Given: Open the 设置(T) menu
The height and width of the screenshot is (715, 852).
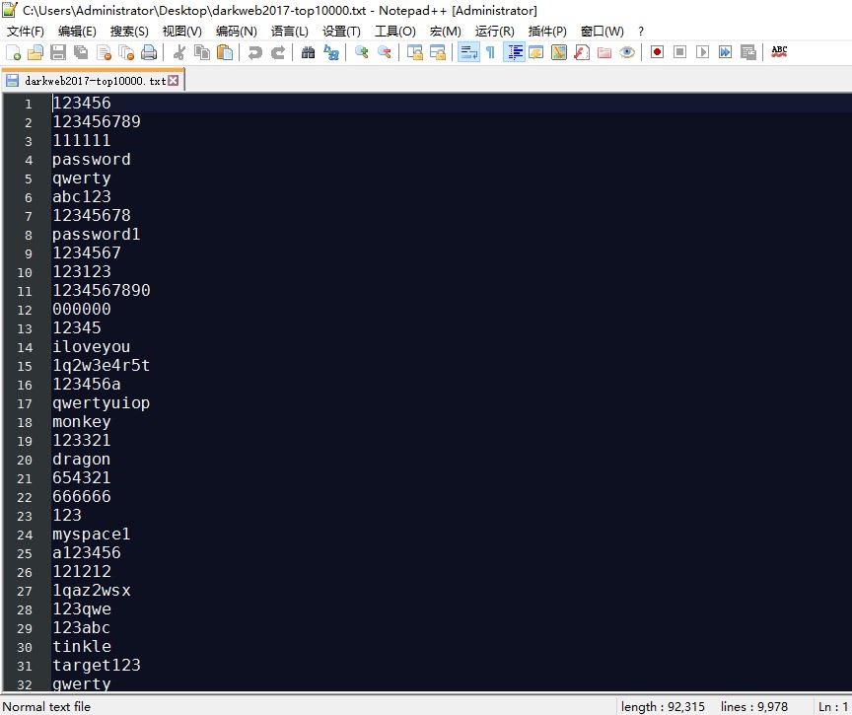Looking at the screenshot, I should click(341, 31).
